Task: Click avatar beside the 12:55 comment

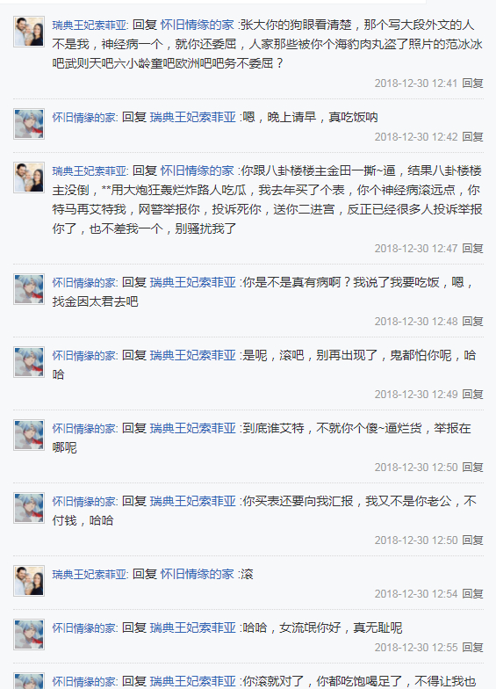Action: (x=29, y=635)
